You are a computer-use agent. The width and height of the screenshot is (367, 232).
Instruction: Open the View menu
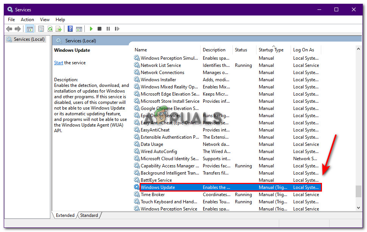coord(45,20)
